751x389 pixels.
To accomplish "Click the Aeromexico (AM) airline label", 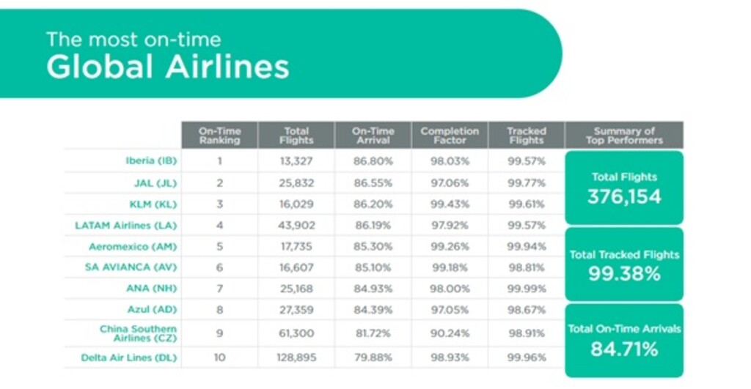I will coord(133,247).
